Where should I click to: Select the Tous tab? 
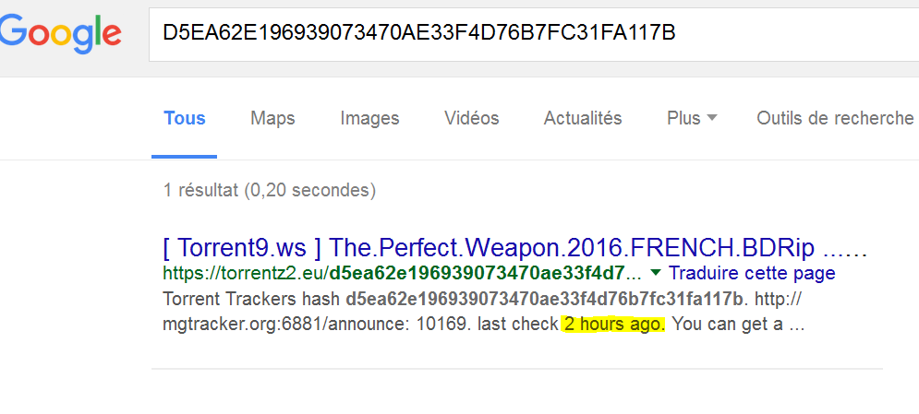185,118
